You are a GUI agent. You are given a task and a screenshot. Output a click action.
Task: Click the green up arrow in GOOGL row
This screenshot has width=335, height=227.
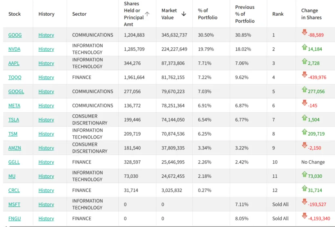point(305,89)
